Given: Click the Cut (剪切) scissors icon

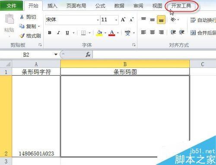Looking at the screenshot, I should click(22, 17).
